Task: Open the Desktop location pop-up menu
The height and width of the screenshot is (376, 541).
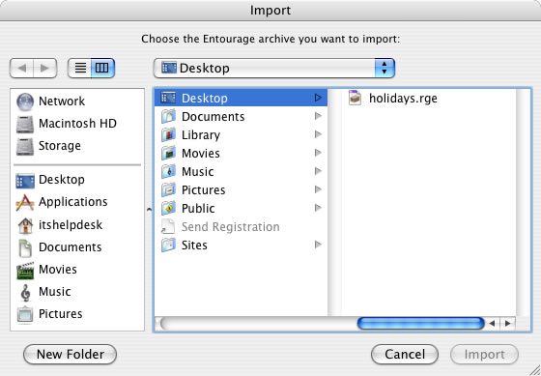Action: pyautogui.click(x=274, y=68)
